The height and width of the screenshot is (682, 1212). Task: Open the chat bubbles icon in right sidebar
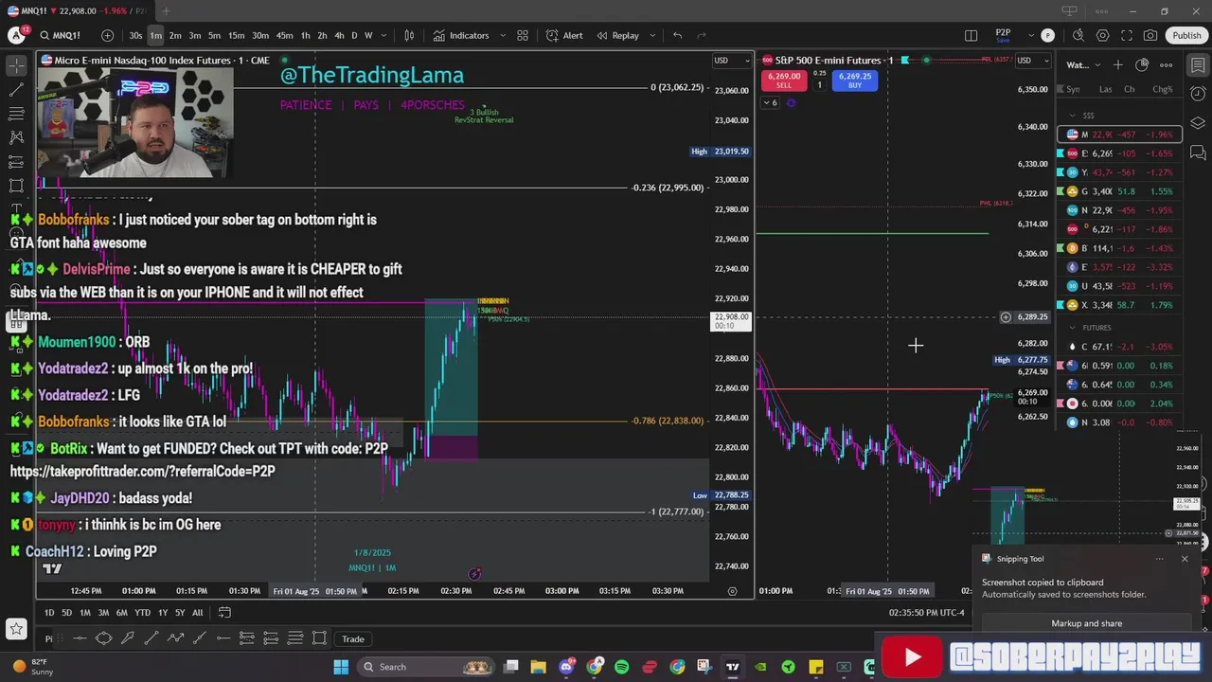click(x=1198, y=153)
